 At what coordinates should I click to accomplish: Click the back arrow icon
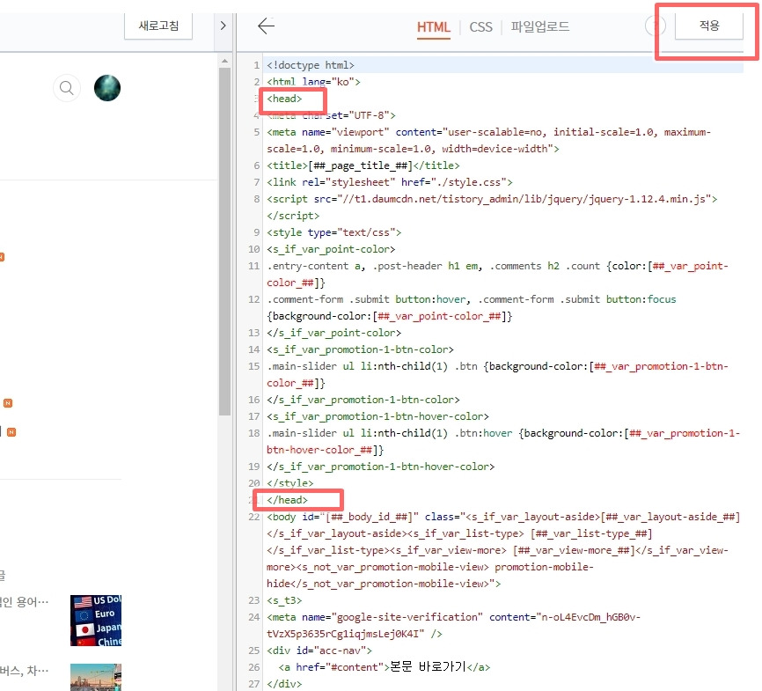point(267,26)
